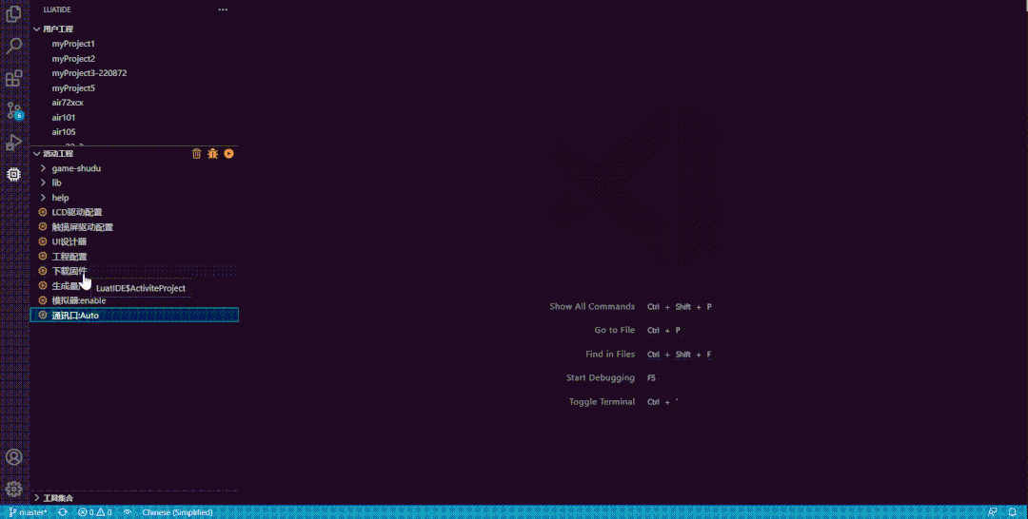This screenshot has width=1028, height=519.
Task: Click the gear icon beside UI设计器
Action: point(43,241)
